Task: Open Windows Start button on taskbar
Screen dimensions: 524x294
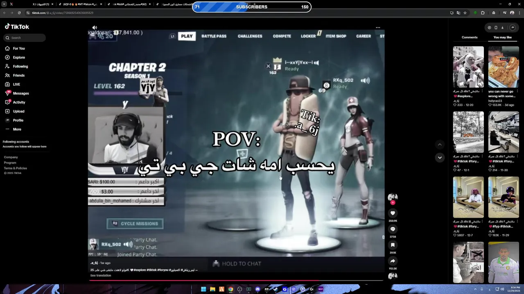Action: [x=203, y=289]
